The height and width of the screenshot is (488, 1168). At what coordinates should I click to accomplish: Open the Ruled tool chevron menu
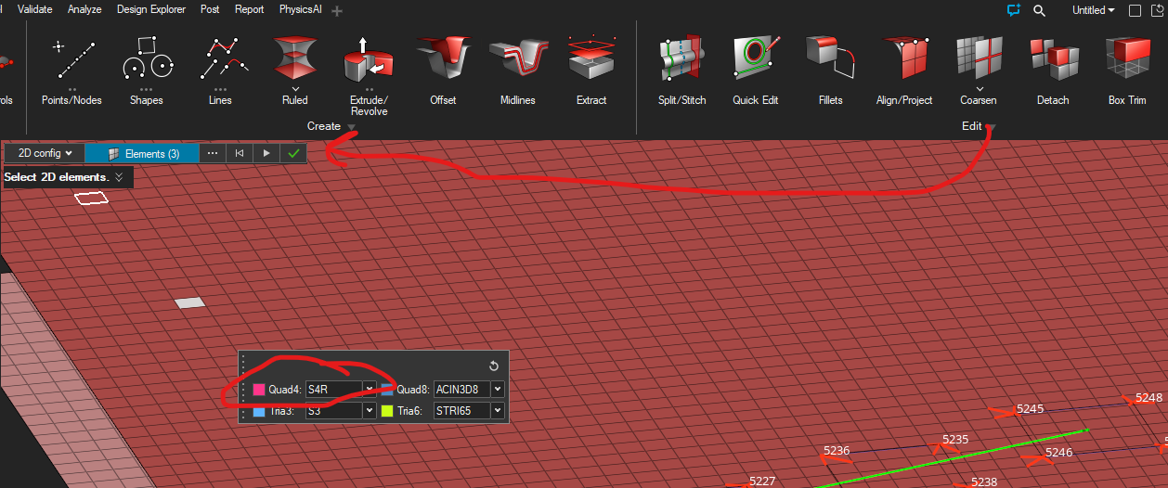tap(295, 89)
